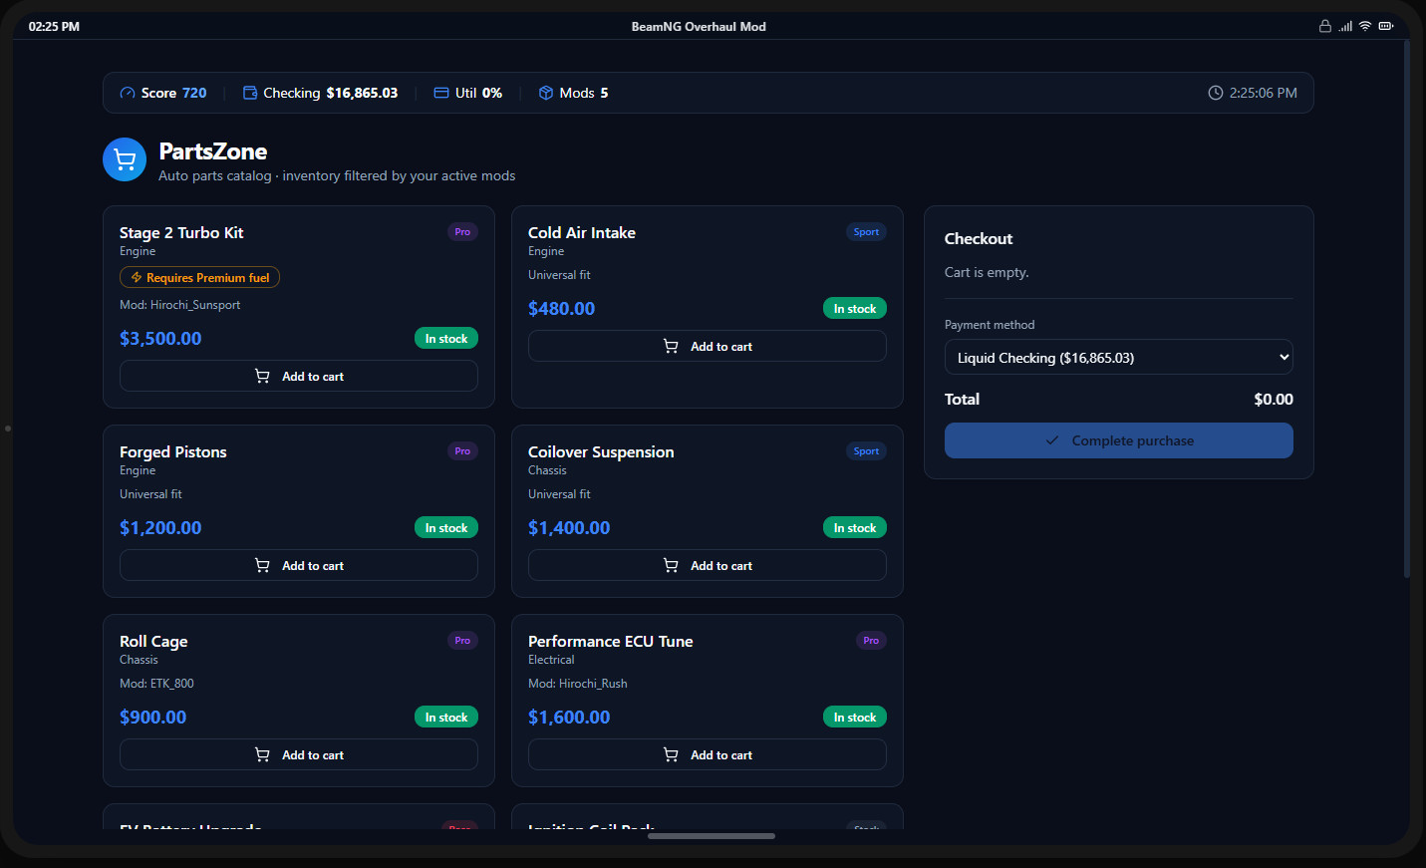Add Roll Cage to cart

pyautogui.click(x=299, y=754)
